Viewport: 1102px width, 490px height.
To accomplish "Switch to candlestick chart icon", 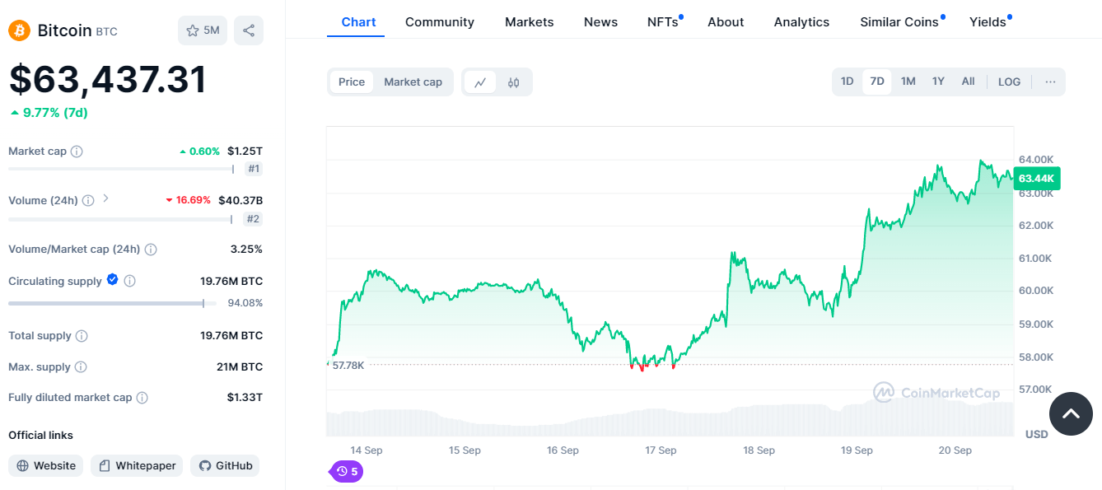I will [x=514, y=82].
